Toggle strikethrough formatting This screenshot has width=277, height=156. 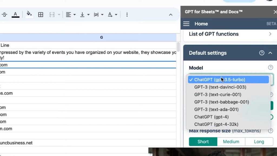(x=4, y=15)
